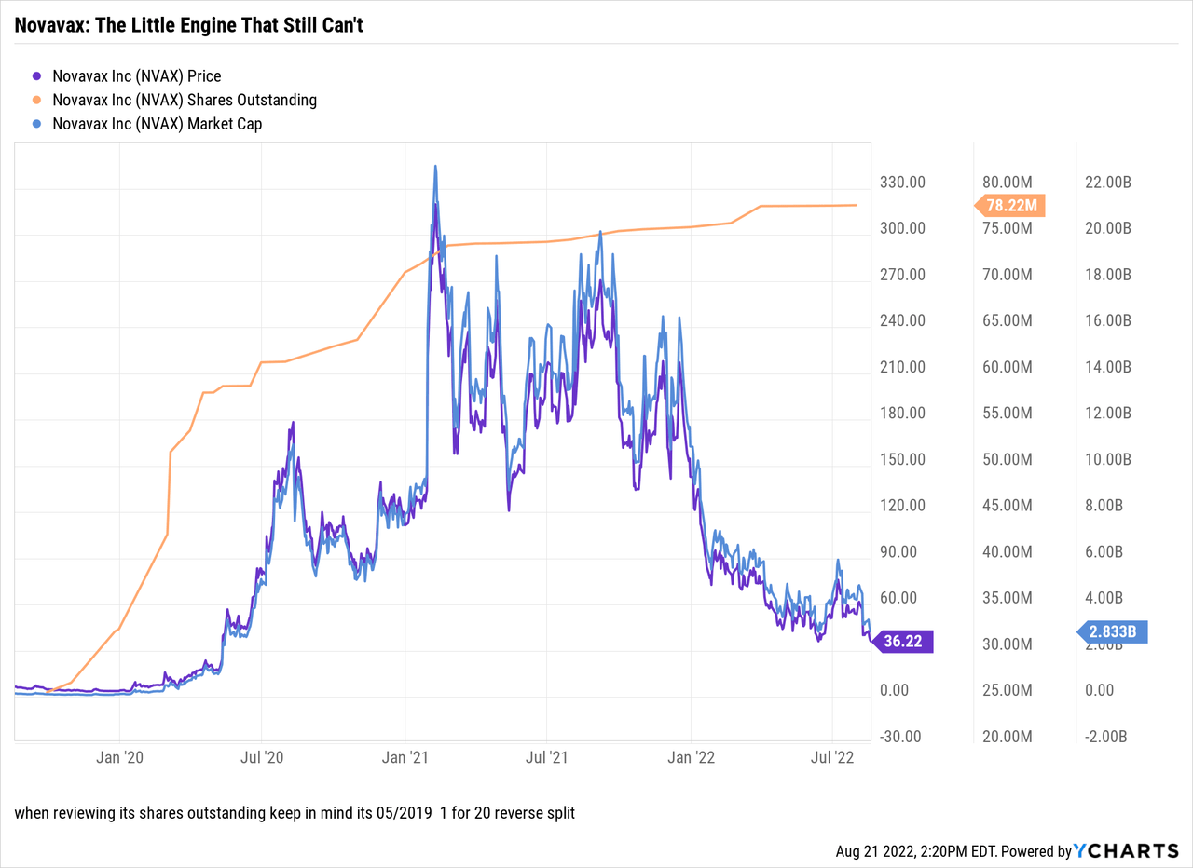Click the 300.00 price axis value
The height and width of the screenshot is (868, 1193).
click(903, 228)
